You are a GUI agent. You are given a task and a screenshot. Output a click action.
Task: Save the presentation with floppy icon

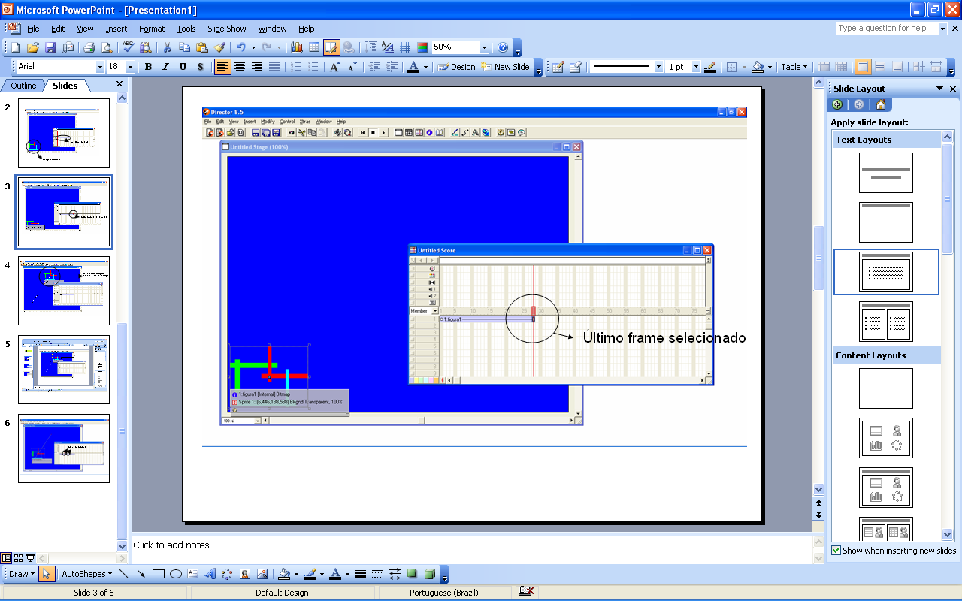click(x=50, y=47)
